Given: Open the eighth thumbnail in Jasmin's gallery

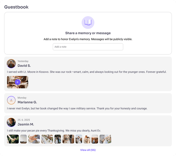Looking at the screenshot, I should point(87,139).
